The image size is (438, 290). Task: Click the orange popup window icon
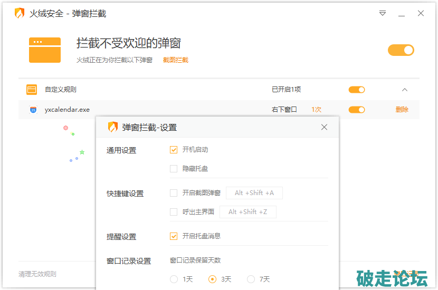(45, 50)
